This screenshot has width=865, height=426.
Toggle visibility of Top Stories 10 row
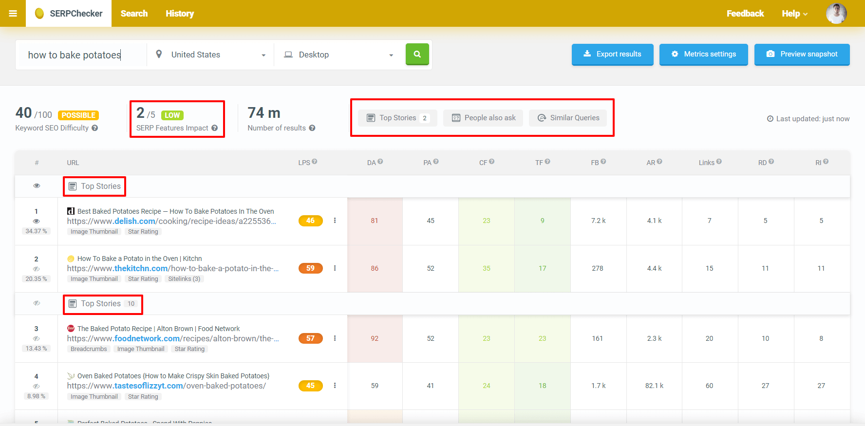[x=37, y=303]
